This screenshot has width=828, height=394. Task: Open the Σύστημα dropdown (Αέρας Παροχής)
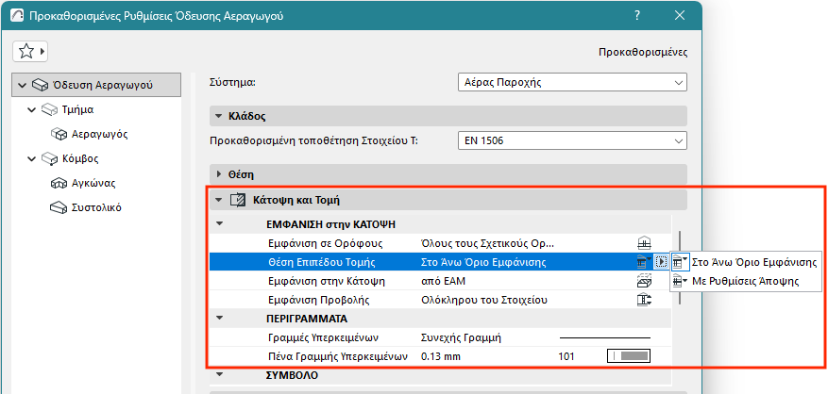(x=572, y=83)
